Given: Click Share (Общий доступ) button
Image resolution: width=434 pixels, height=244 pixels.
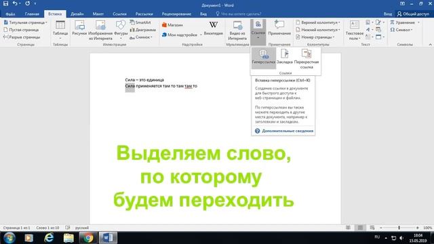Looking at the screenshot, I should [413, 14].
